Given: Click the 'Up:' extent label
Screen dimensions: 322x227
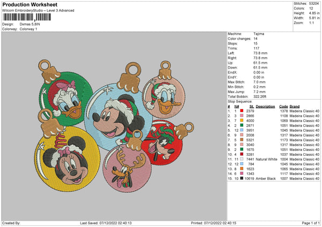Looking at the screenshot, I should point(230,63).
